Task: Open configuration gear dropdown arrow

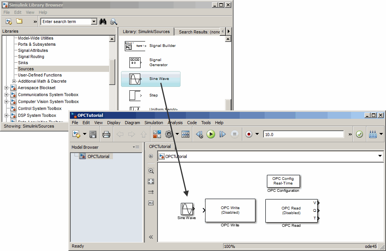Action: (x=177, y=134)
